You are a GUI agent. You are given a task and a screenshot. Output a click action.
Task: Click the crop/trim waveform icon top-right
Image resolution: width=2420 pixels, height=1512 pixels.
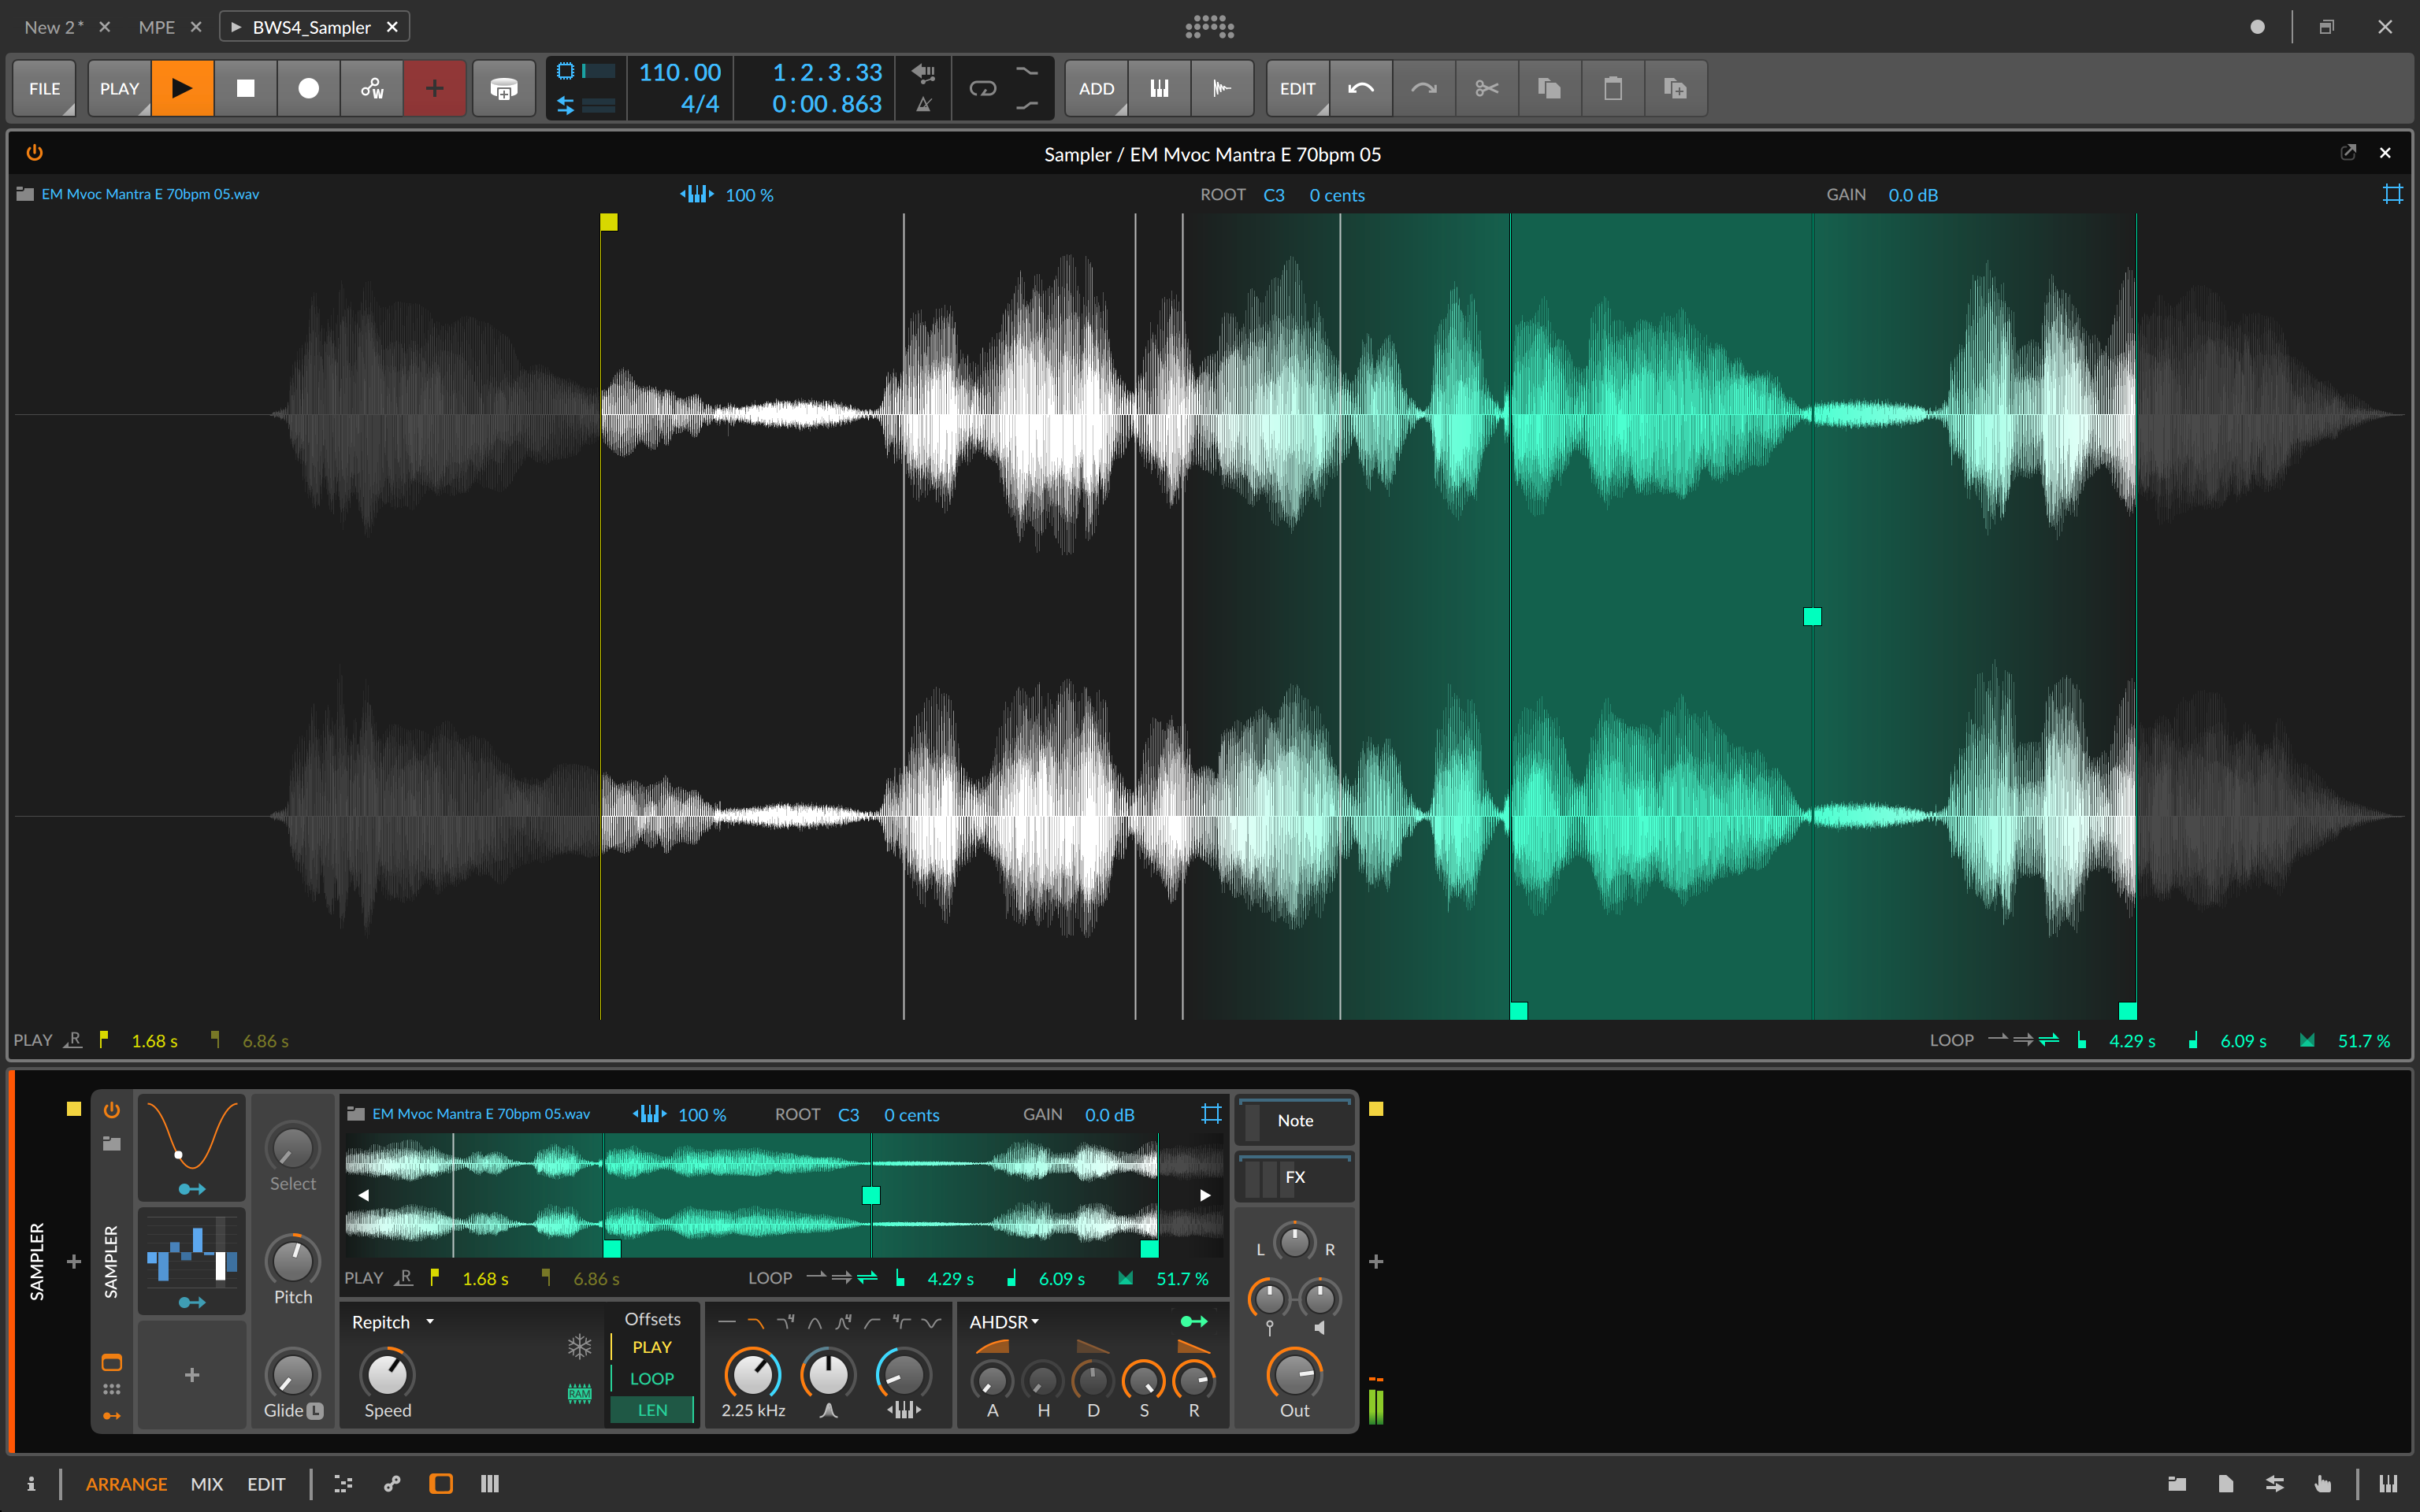tap(2392, 194)
